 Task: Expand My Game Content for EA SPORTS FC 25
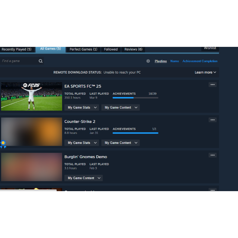point(120,107)
